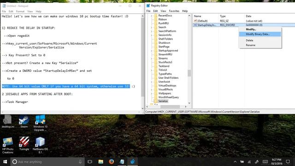This screenshot has width=295, height=166.
Task: Open the Windows Start menu
Action: [5, 162]
